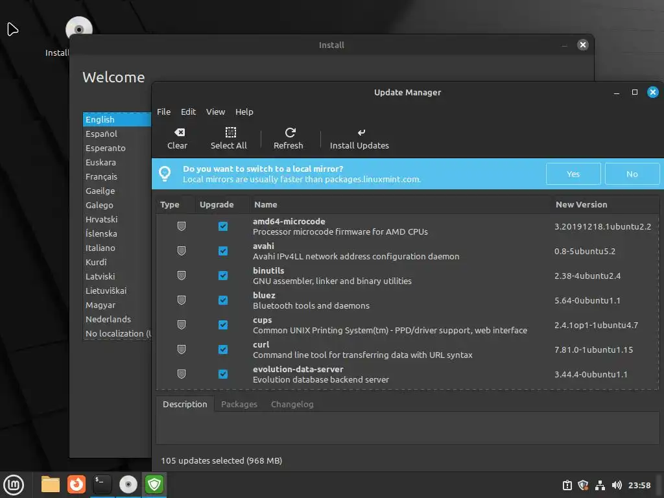
Task: Uncheck the cups upgrade checkbox
Action: (x=223, y=324)
